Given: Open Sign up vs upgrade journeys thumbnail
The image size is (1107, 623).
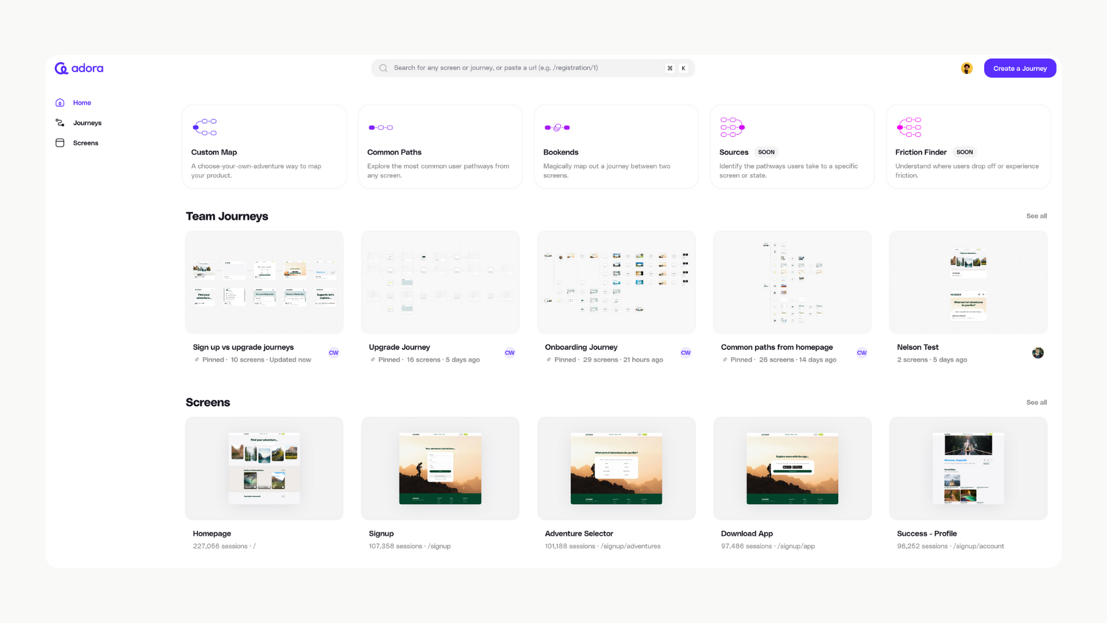Looking at the screenshot, I should click(x=264, y=282).
